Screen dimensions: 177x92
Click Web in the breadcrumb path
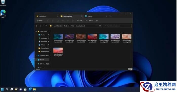click(73, 26)
